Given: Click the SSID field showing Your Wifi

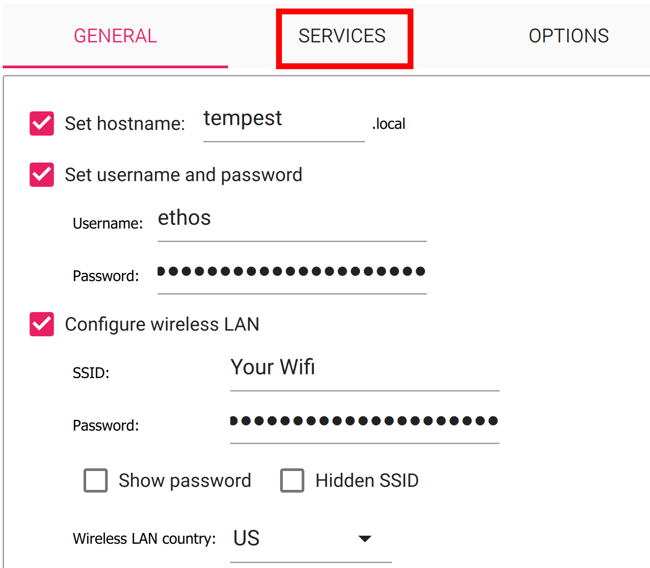Looking at the screenshot, I should pos(365,368).
